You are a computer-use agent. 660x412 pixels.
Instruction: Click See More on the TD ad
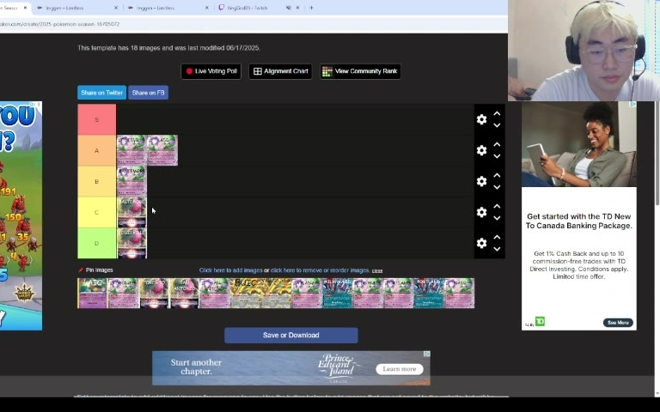pyautogui.click(x=618, y=323)
